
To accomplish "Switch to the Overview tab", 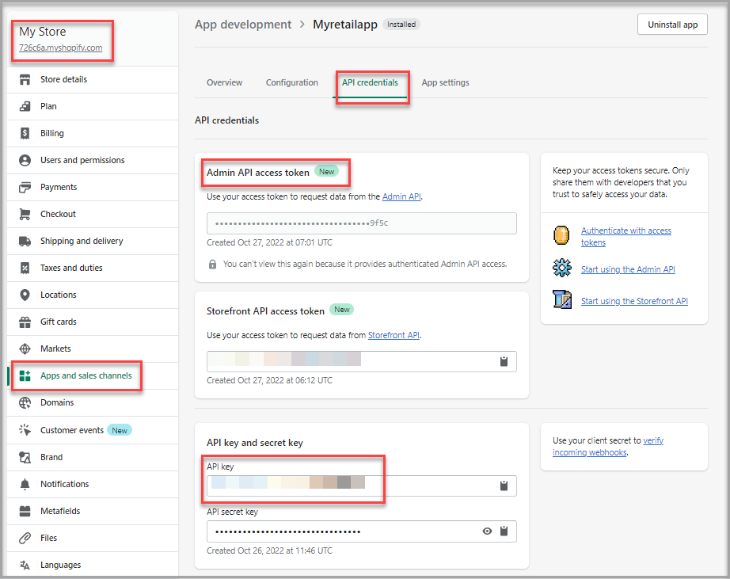I will (x=224, y=82).
